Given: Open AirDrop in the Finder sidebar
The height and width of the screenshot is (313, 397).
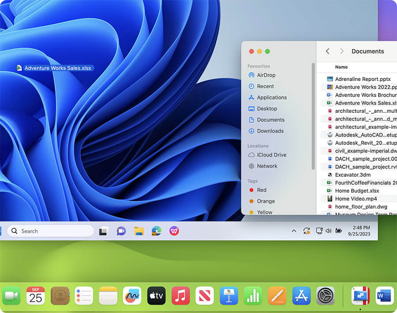Looking at the screenshot, I should pos(266,75).
